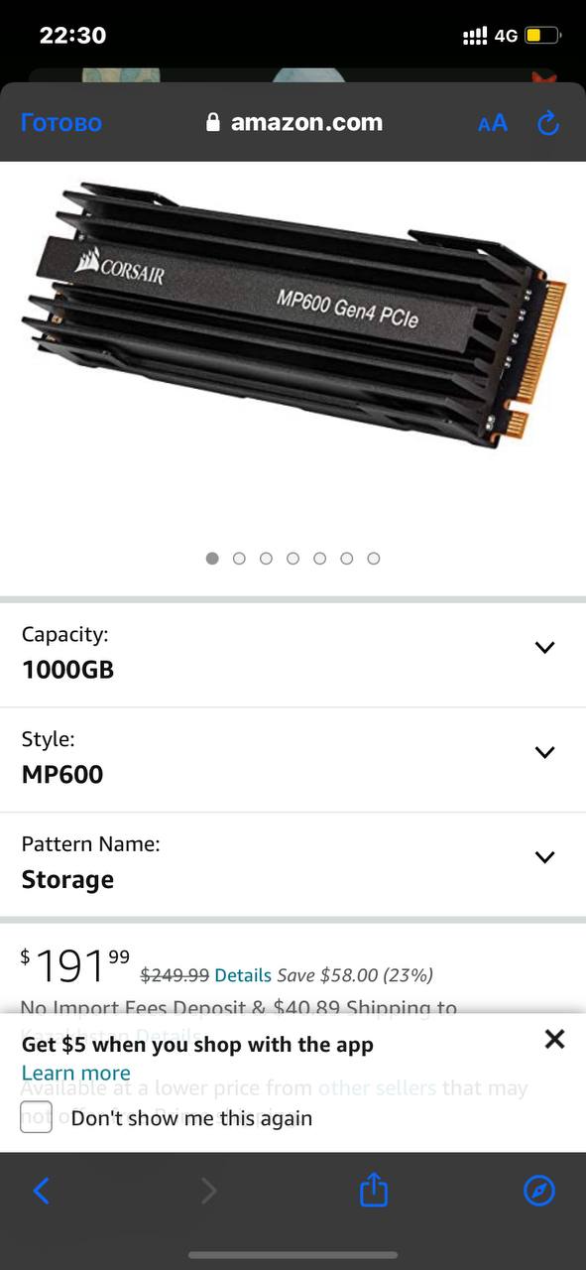Viewport: 586px width, 1270px height.
Task: Expand the Style MP600 selector
Action: coord(293,760)
